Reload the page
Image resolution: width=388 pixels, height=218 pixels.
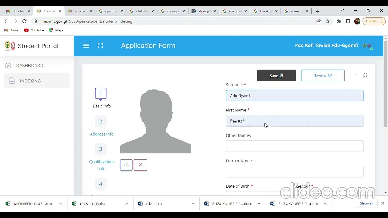tap(25, 21)
